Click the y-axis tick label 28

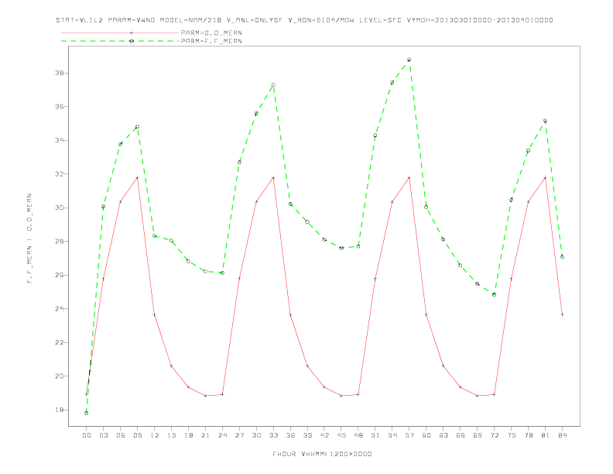tap(60, 242)
